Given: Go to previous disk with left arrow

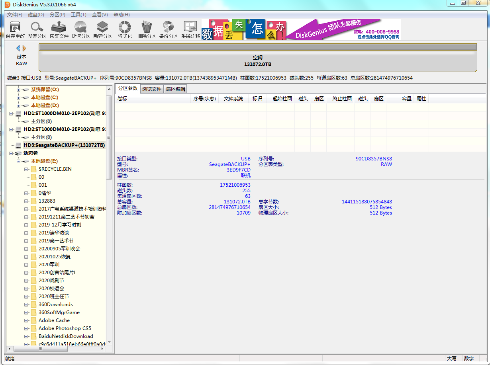Looking at the screenshot, I should (x=18, y=48).
